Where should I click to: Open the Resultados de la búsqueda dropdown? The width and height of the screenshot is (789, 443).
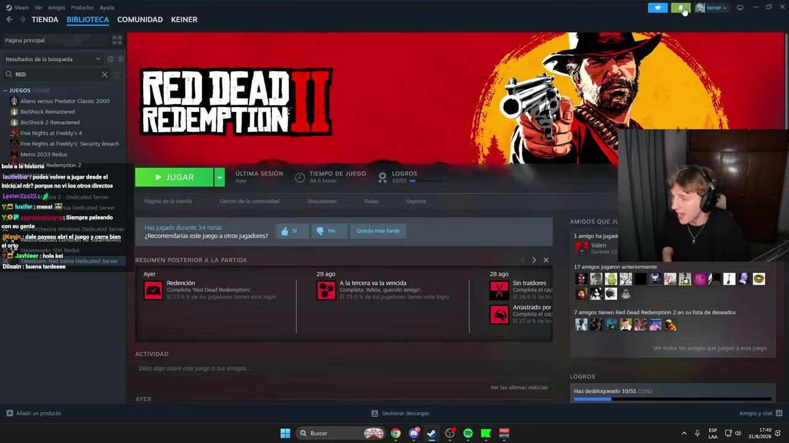(53, 59)
